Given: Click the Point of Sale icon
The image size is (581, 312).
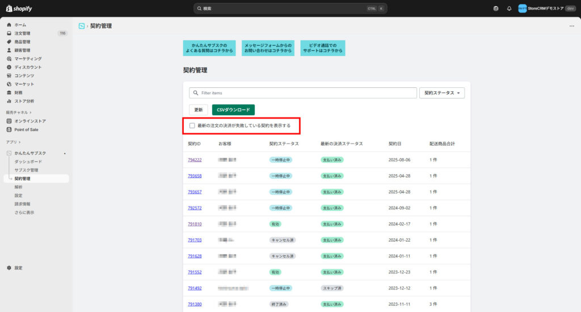Looking at the screenshot, I should click(x=9, y=129).
